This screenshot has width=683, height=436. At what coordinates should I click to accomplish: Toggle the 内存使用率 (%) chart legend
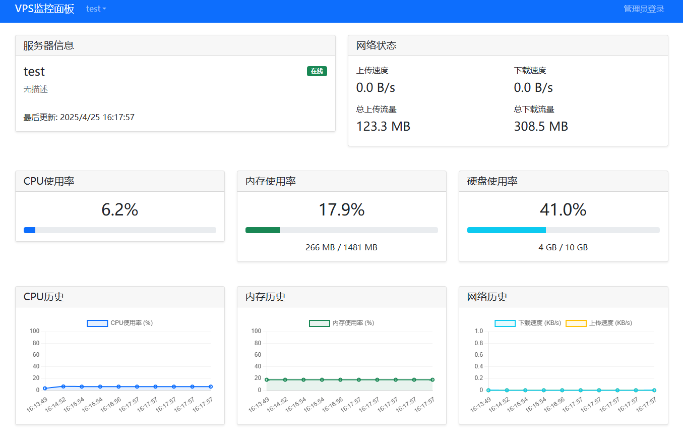point(341,323)
